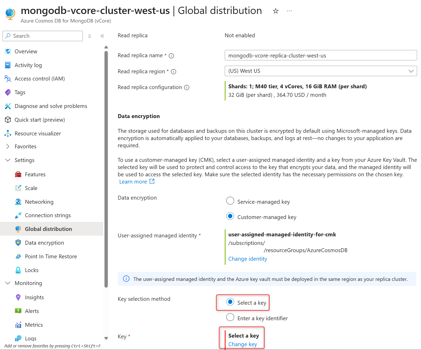Collapse the Monitoring section
Viewport: 421px width, 350px height.
[8, 283]
